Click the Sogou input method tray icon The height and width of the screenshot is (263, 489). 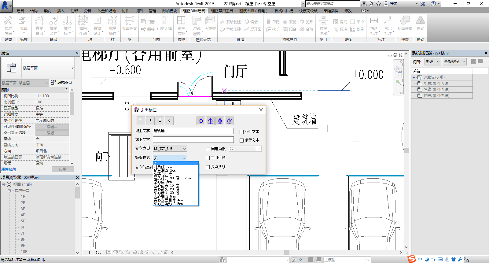(412, 259)
